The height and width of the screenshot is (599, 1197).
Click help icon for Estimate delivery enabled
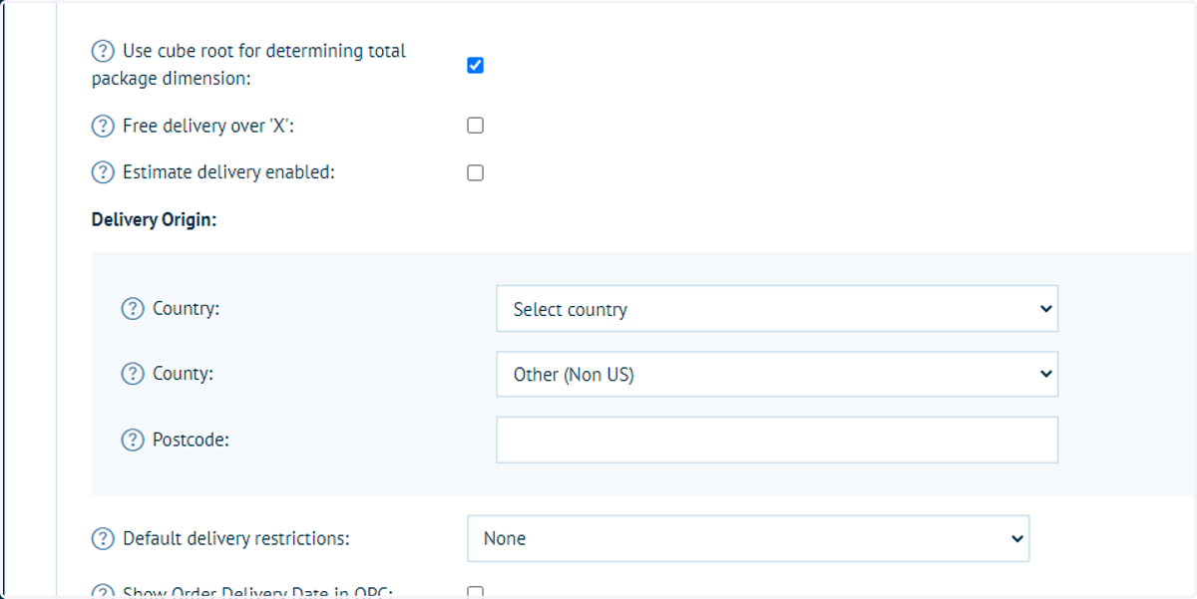point(103,172)
